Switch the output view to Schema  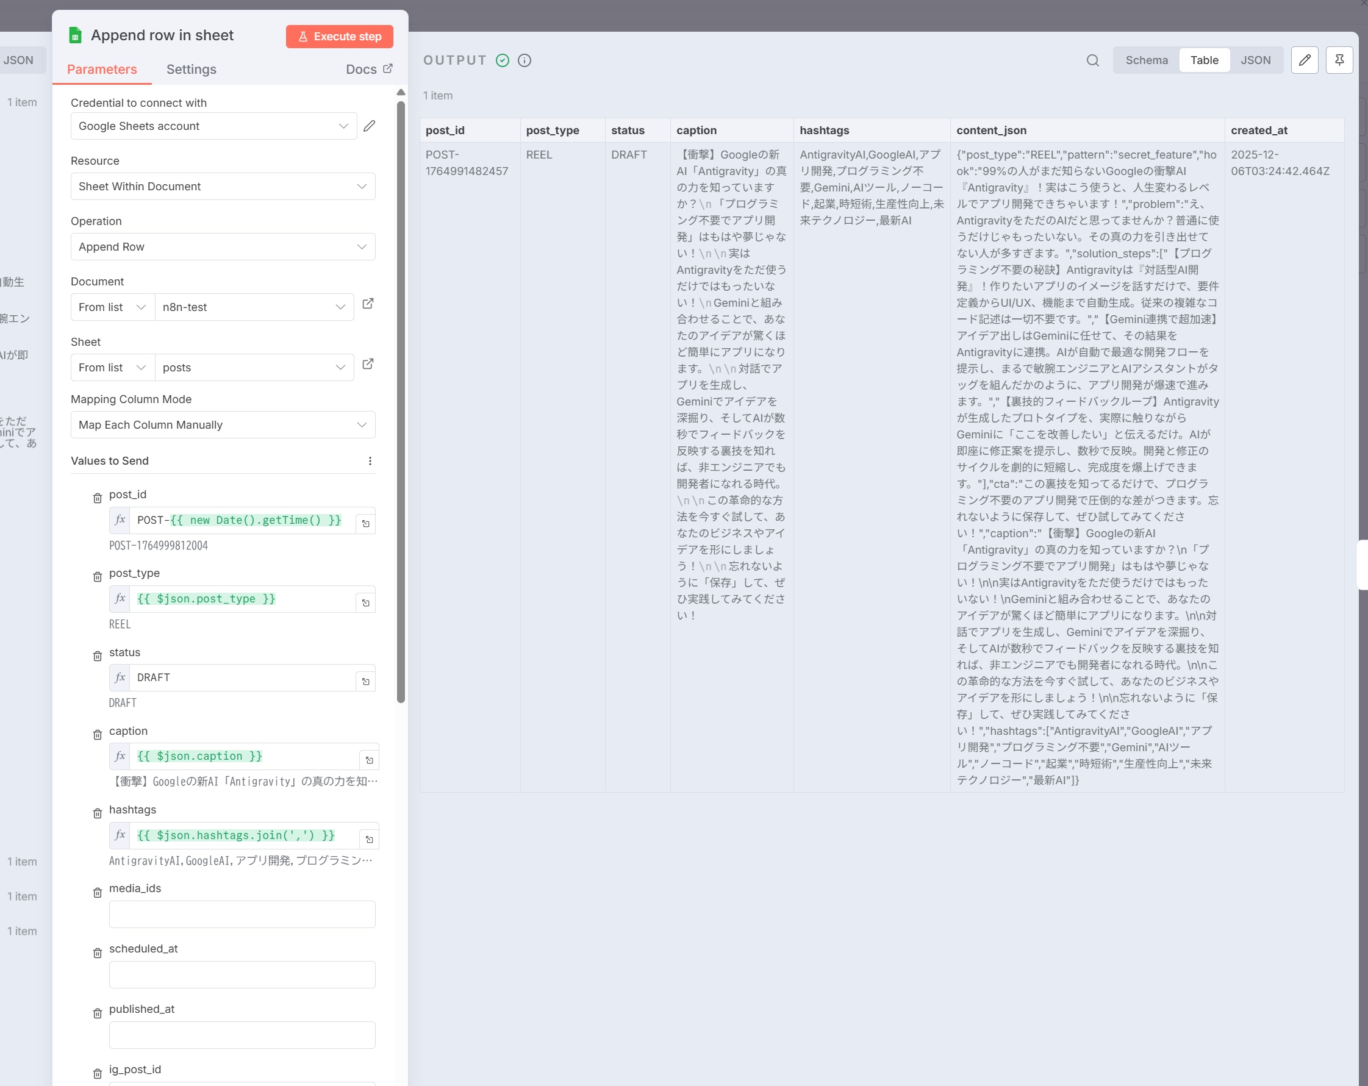tap(1146, 60)
